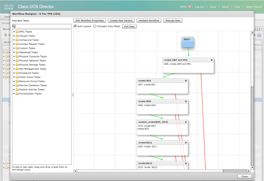
Task: Close the renderSG12 task node
Action: click(x=186, y=163)
